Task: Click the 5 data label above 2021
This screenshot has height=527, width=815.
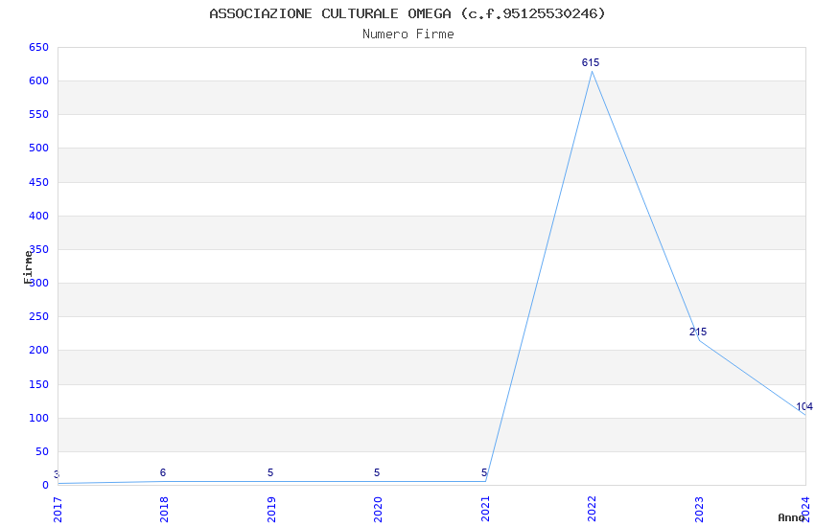Action: click(x=484, y=472)
